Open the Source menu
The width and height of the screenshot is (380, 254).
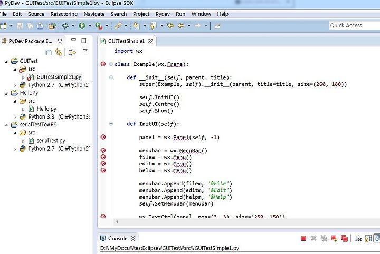coord(36,14)
